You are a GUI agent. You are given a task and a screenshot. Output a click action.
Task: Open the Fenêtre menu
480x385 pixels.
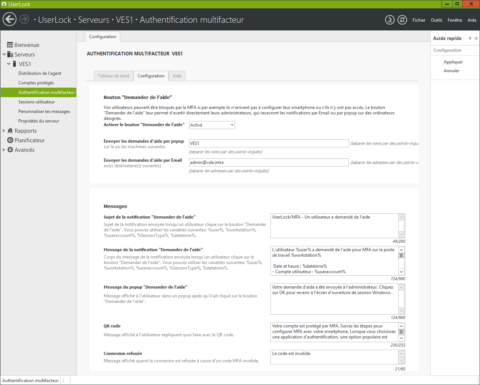pyautogui.click(x=455, y=20)
